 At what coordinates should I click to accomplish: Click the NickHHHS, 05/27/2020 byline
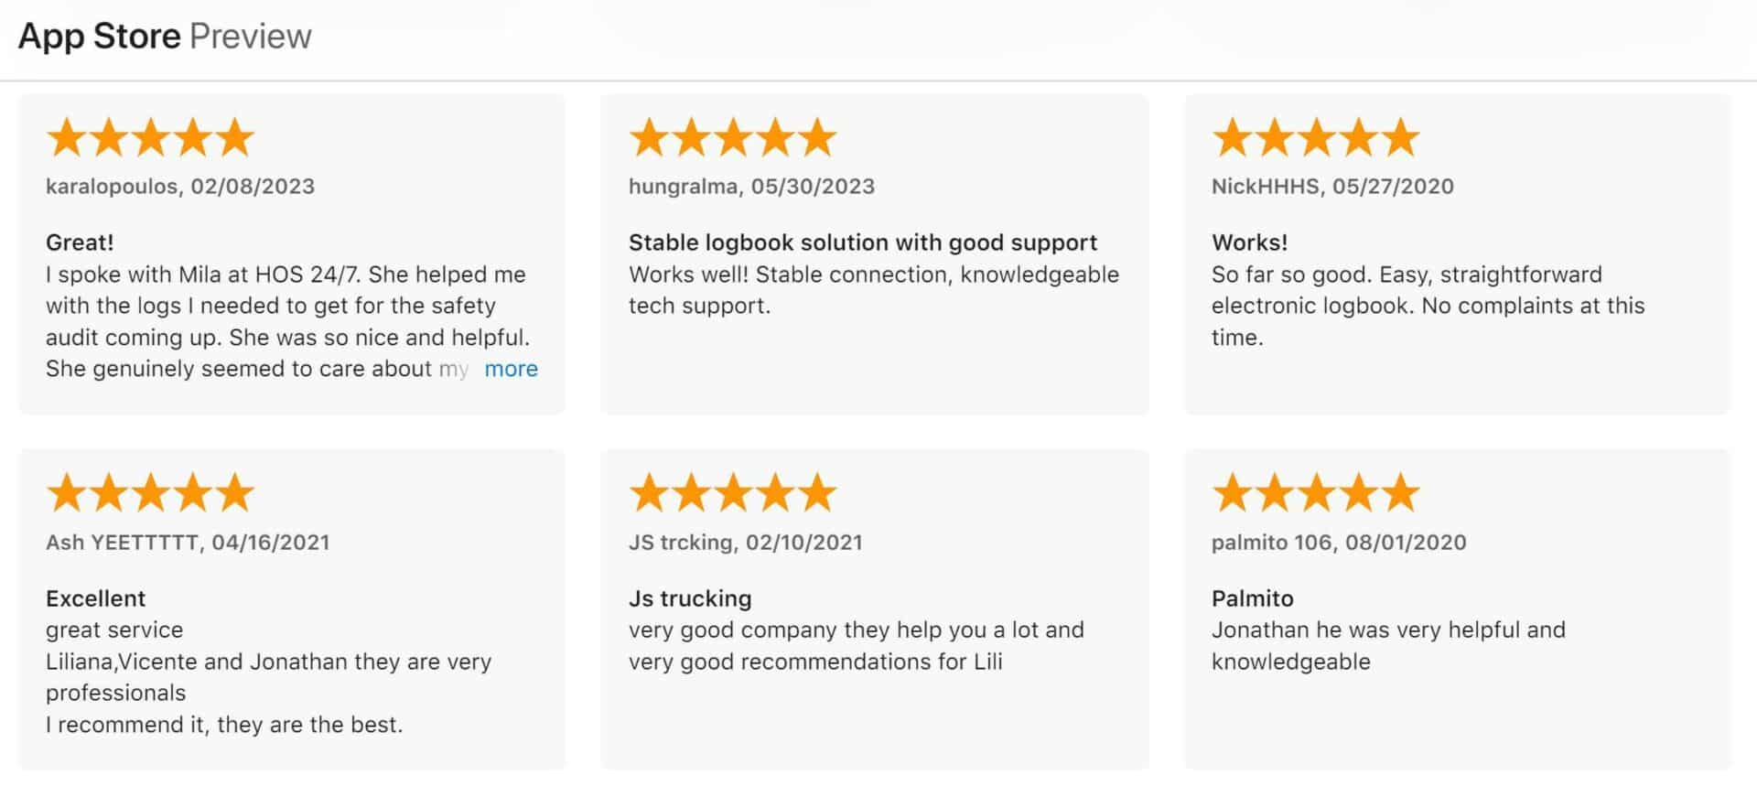pos(1332,187)
